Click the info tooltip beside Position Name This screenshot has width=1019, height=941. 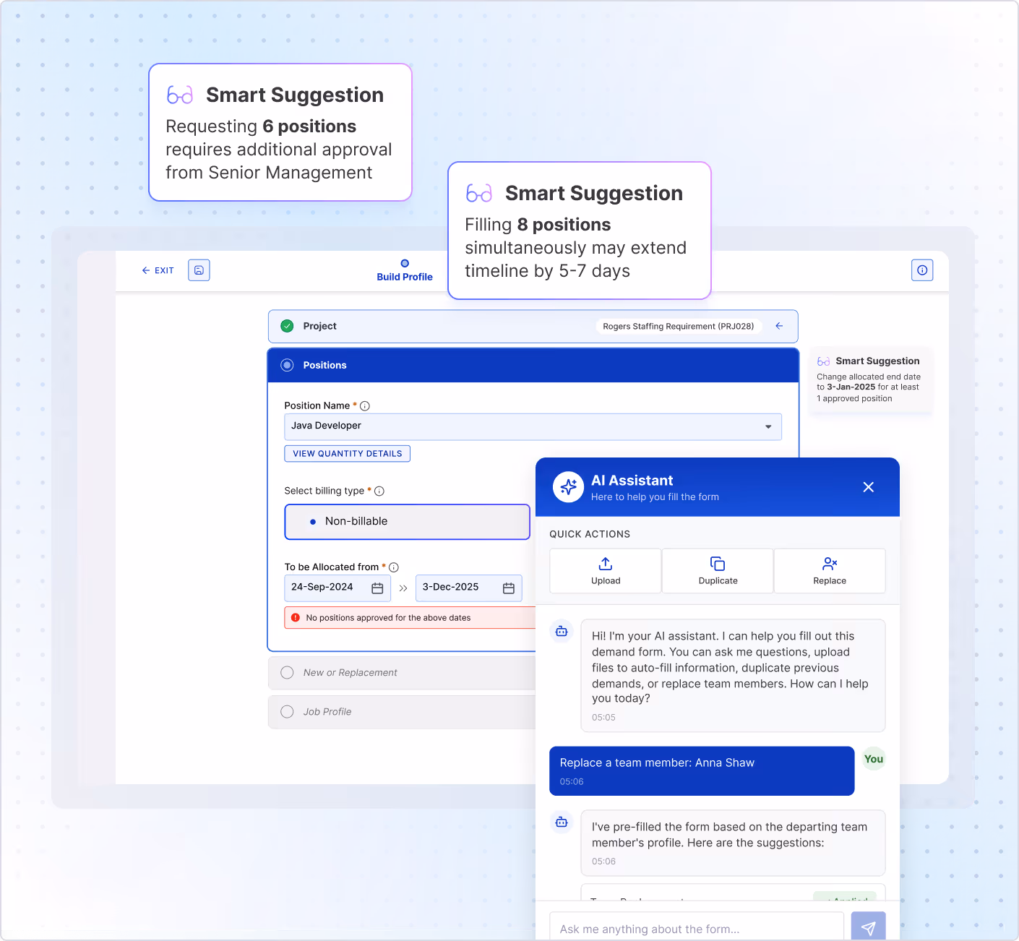[x=365, y=405]
